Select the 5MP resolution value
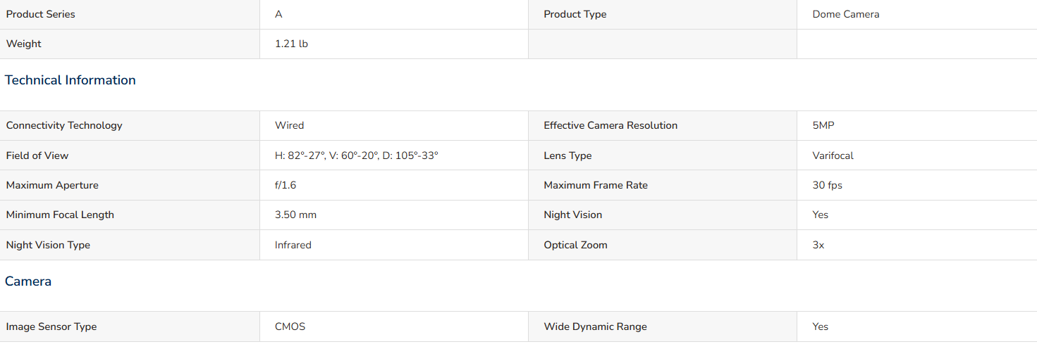This screenshot has height=349, width=1037. [x=823, y=125]
